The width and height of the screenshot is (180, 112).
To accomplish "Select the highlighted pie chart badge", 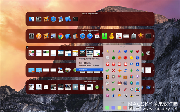I will point(137,89).
